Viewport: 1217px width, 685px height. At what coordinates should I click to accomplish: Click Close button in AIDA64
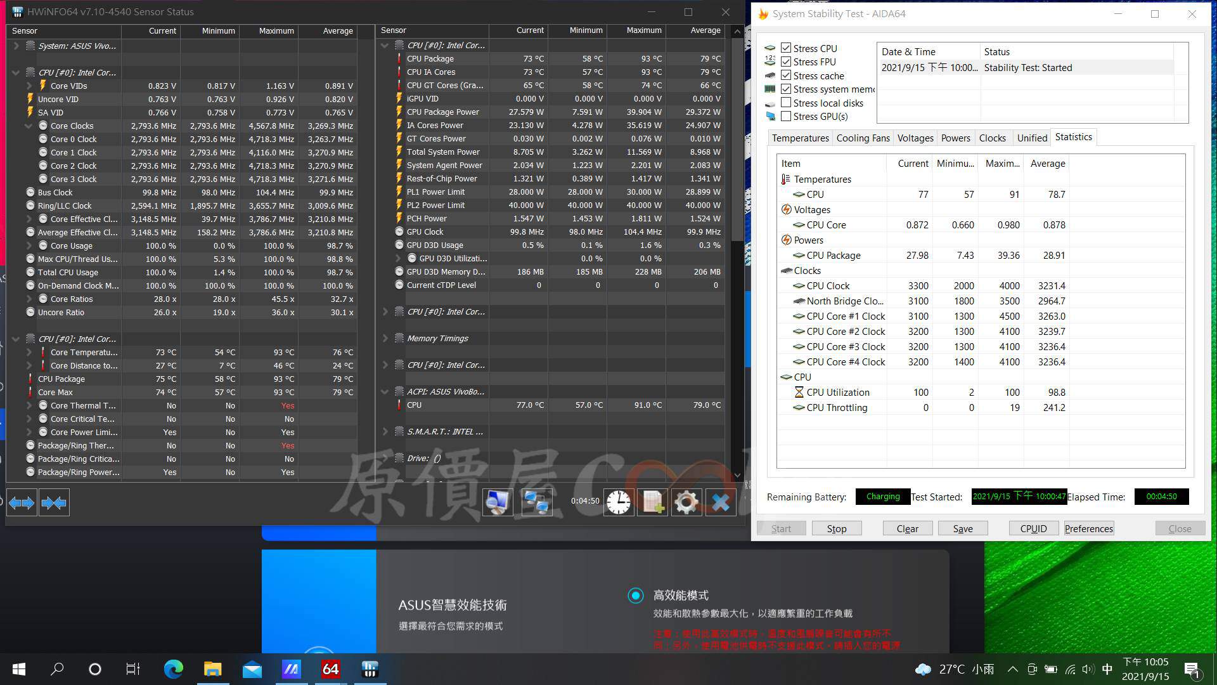pos(1180,528)
